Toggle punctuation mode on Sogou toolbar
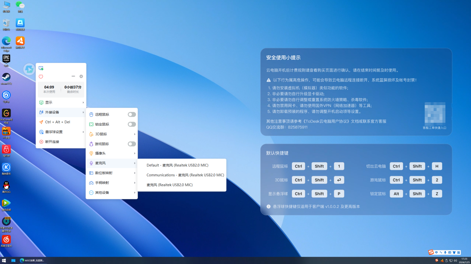 [441, 253]
